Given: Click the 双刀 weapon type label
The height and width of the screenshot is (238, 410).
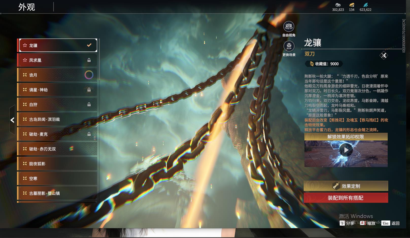Looking at the screenshot, I should pyautogui.click(x=310, y=54).
